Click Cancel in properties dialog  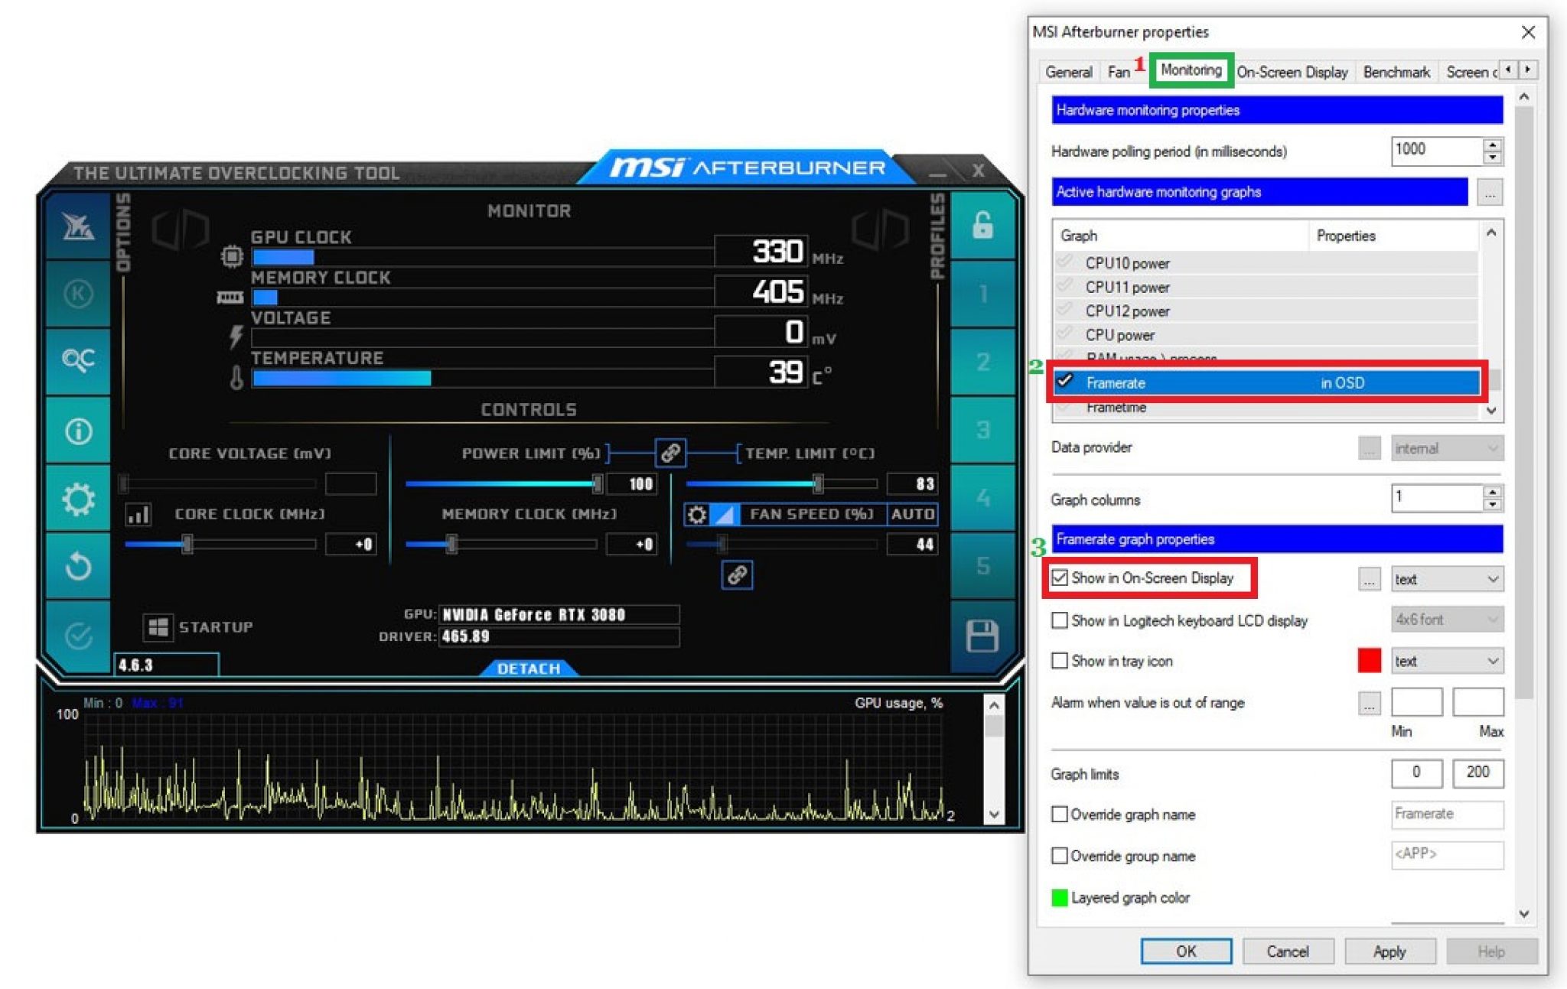point(1288,952)
